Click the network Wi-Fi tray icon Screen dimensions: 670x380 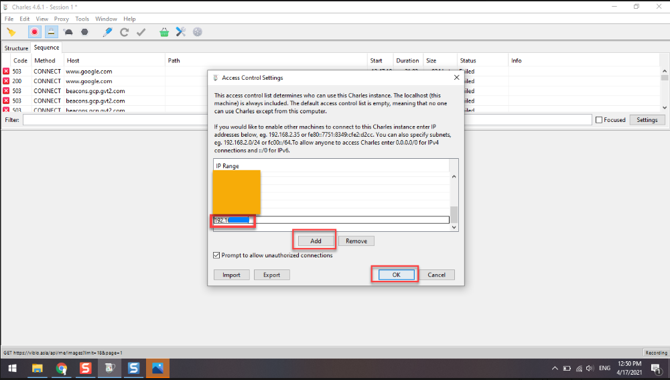coord(579,369)
